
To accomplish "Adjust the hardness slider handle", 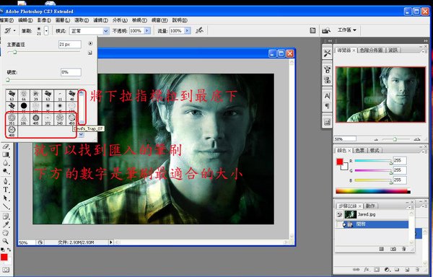I will pos(8,80).
